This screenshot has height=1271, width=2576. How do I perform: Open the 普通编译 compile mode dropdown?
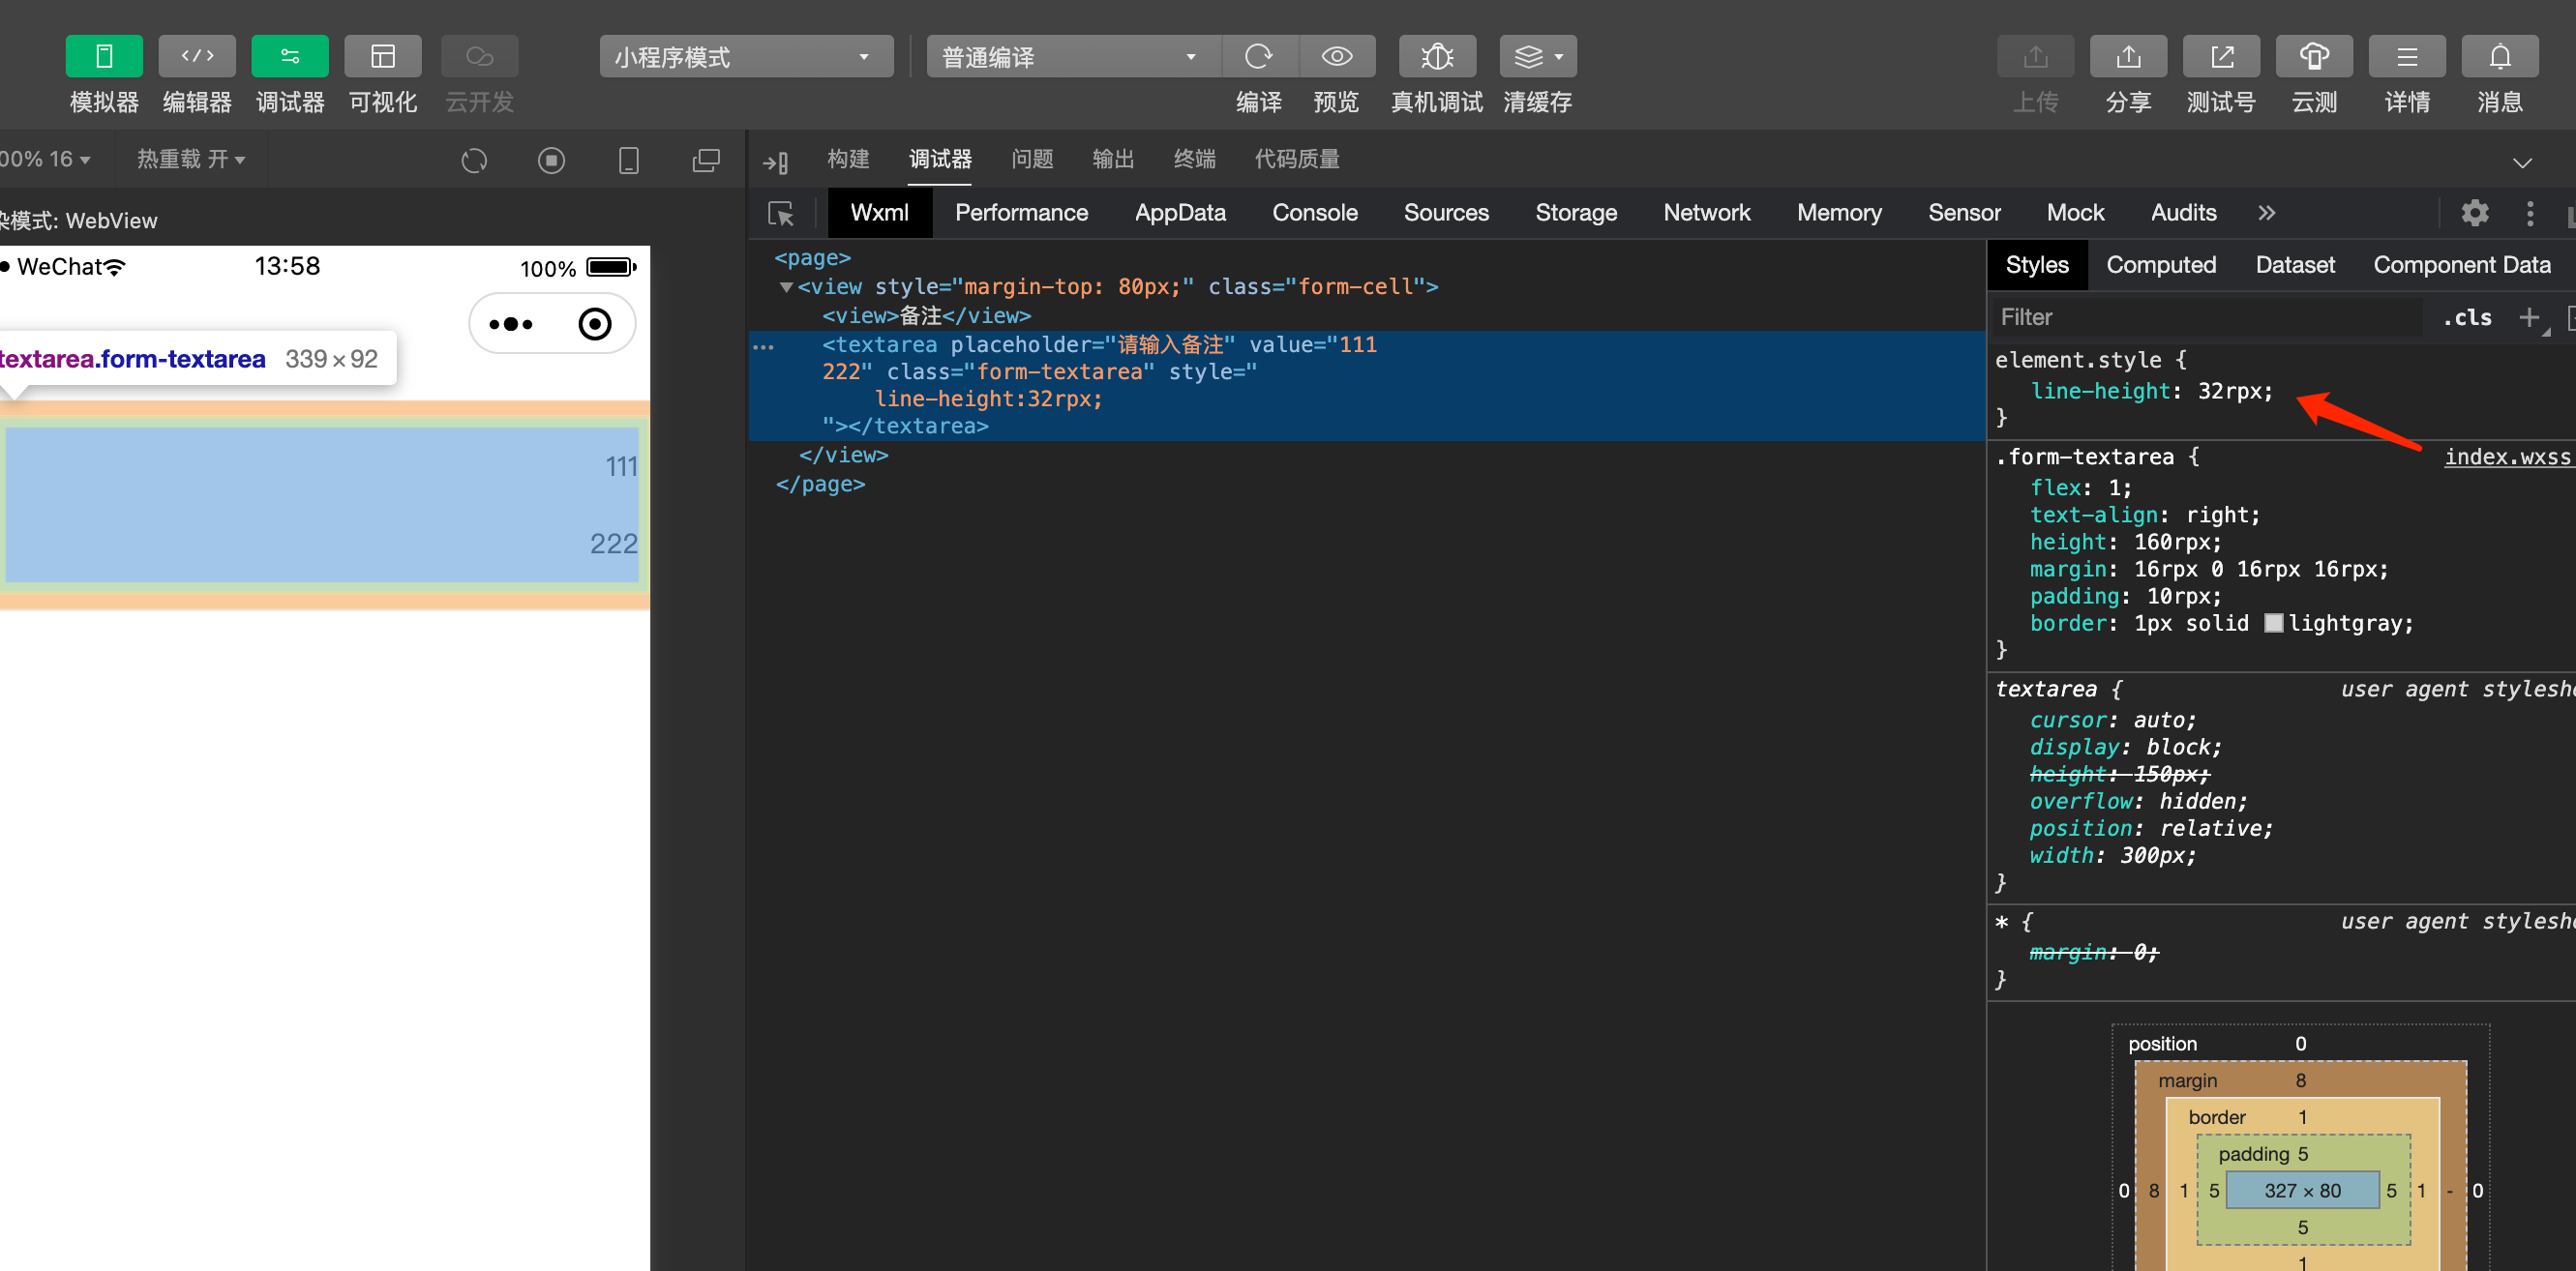coord(1073,57)
